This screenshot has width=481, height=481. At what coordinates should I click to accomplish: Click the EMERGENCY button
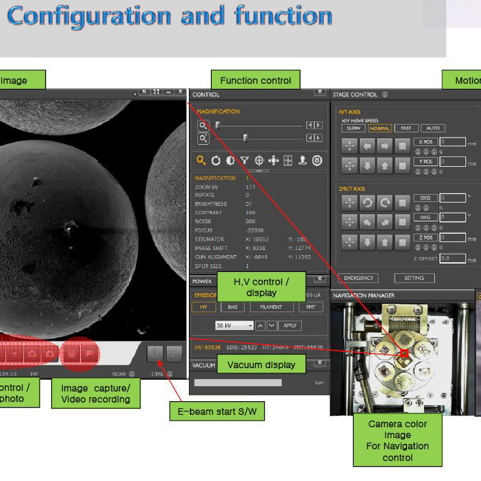tap(358, 278)
